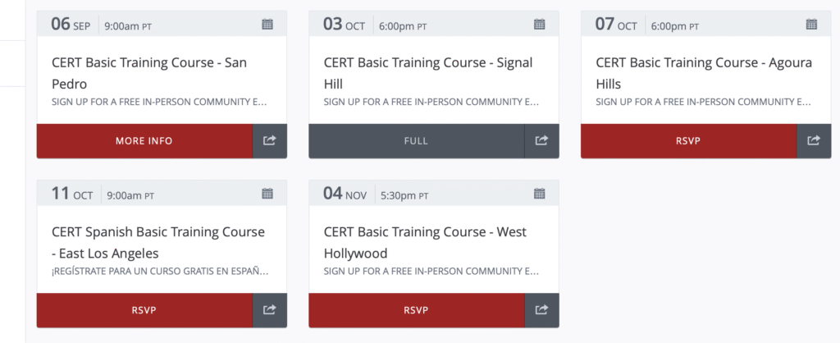Click the Full button on Signal Hill
The height and width of the screenshot is (343, 840).
tap(416, 141)
